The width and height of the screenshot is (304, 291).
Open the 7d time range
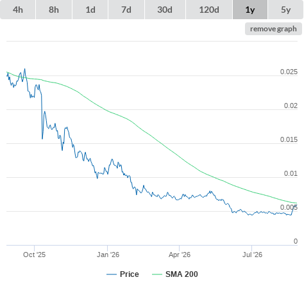pyautogui.click(x=126, y=10)
